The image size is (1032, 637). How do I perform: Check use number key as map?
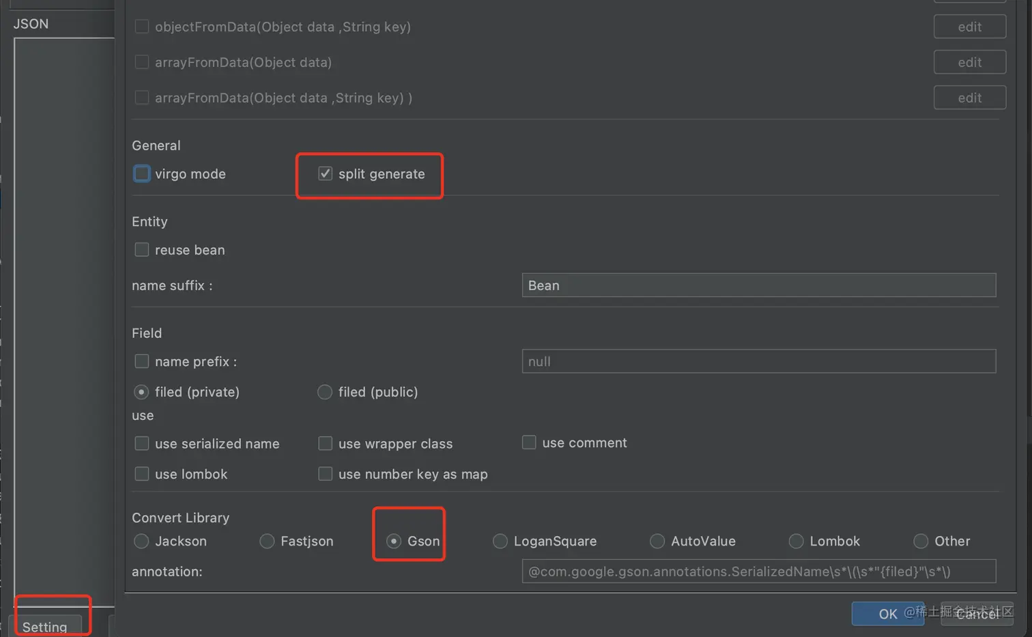click(326, 474)
